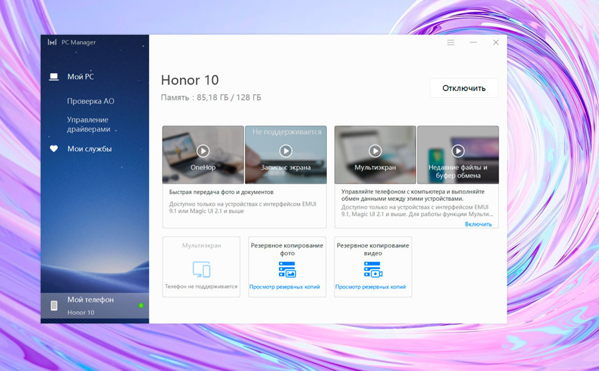
Task: Open the hamburger menu icon
Action: tap(451, 43)
